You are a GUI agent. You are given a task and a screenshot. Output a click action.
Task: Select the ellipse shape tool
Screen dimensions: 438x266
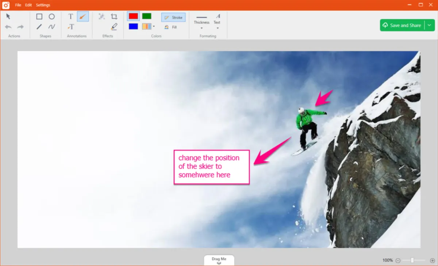pyautogui.click(x=52, y=16)
